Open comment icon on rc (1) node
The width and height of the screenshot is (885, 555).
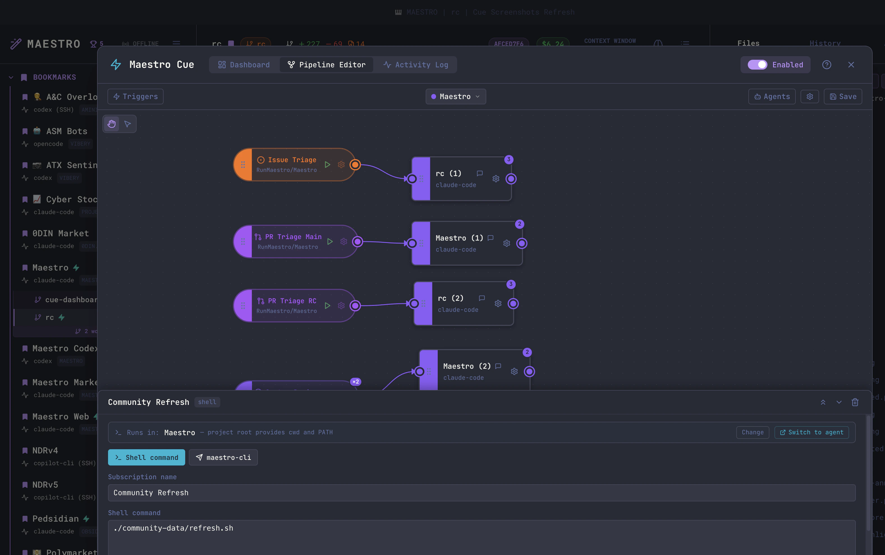[x=480, y=173]
